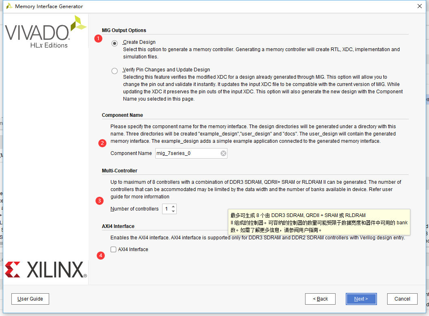The height and width of the screenshot is (316, 429).
Task: Cancel the MIG wizard
Action: [402, 299]
